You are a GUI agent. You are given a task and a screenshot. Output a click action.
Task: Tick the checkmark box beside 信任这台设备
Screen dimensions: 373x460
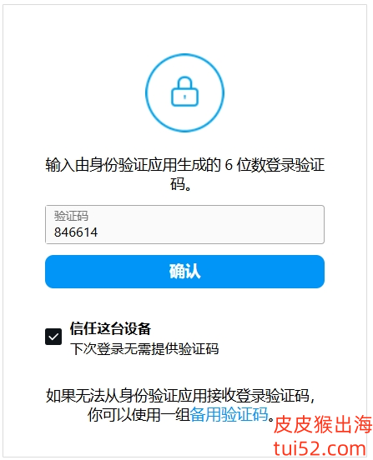pyautogui.click(x=53, y=337)
